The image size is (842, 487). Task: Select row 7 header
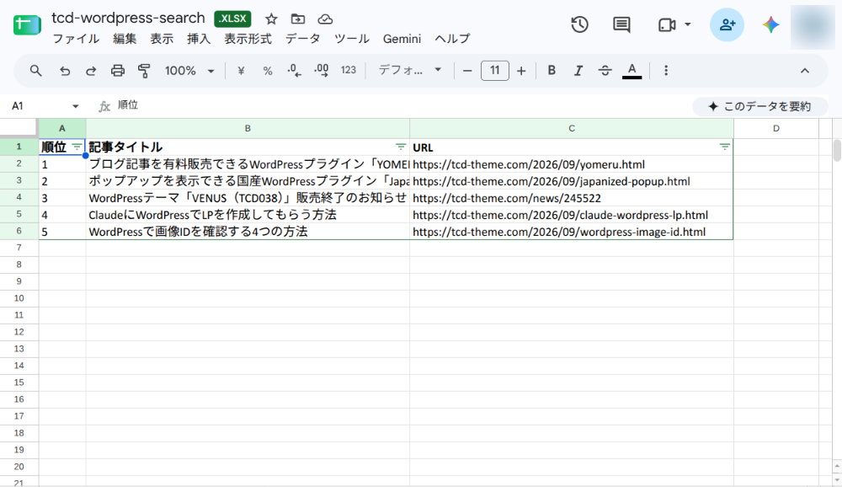tap(19, 247)
